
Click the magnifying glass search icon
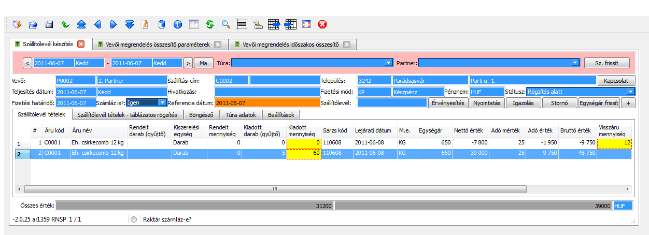(225, 24)
